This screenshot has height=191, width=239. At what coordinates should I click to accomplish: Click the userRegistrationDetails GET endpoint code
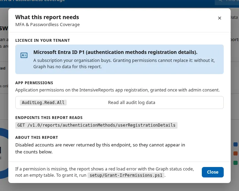pyautogui.click(x=96, y=125)
